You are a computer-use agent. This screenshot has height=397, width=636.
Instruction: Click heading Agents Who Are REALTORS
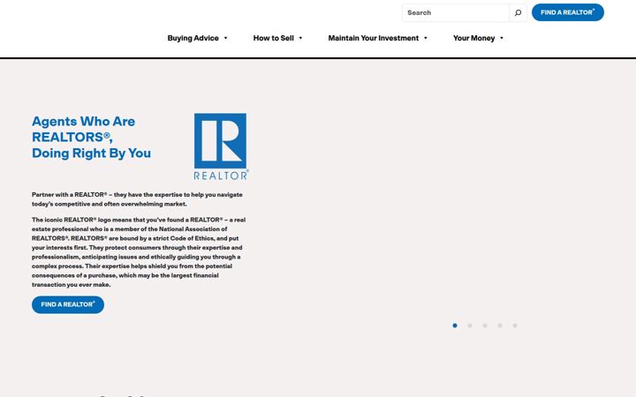[91, 137]
